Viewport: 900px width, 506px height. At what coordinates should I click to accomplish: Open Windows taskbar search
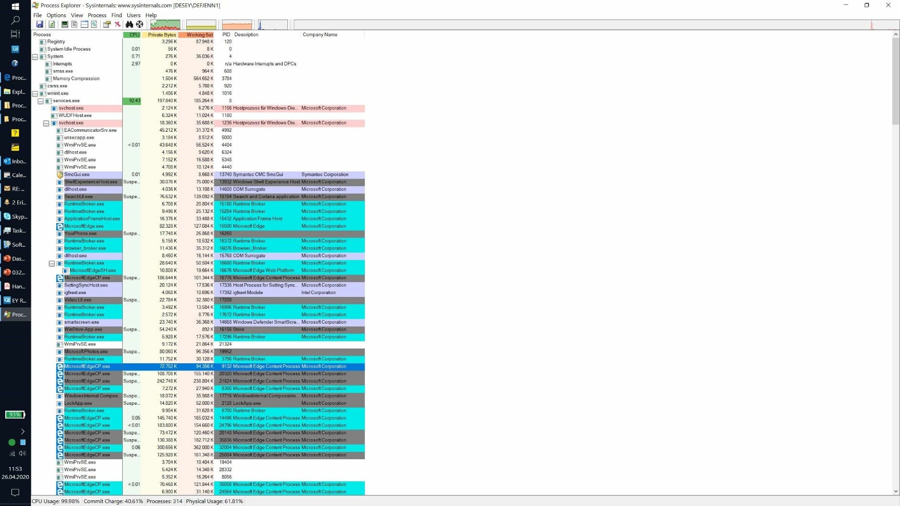tap(15, 20)
